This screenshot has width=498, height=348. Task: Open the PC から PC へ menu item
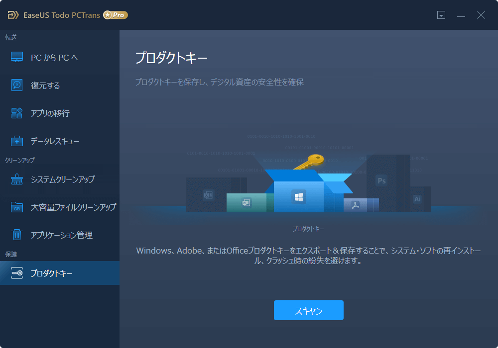tap(60, 57)
